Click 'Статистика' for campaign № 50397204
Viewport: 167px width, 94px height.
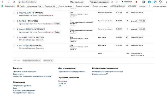point(23,48)
